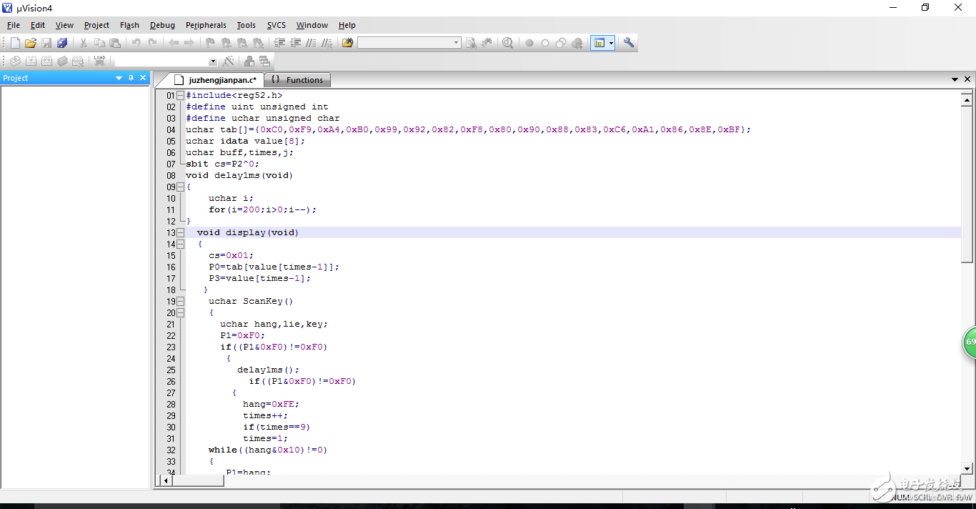
Task: Click the Batch build icon
Action: click(x=62, y=61)
